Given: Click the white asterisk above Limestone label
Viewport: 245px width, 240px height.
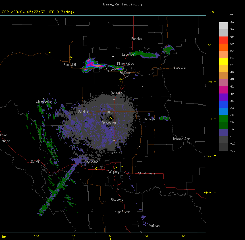Looking at the screenshot, I should [43, 99].
